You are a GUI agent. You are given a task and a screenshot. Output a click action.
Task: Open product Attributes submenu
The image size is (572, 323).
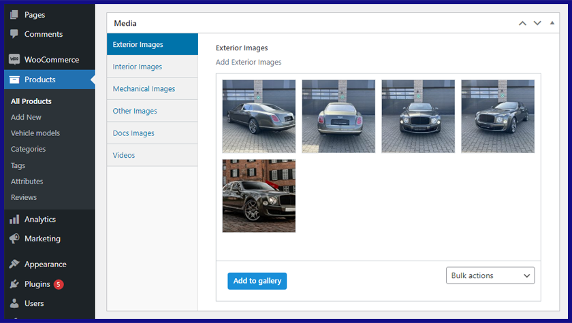[27, 182]
